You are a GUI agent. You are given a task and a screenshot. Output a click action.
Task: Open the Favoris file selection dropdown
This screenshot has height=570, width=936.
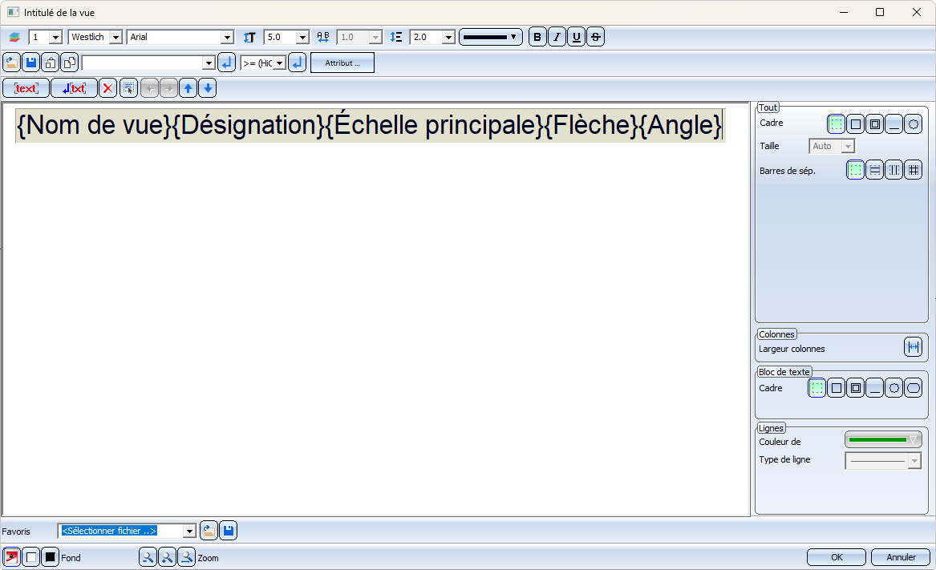(x=189, y=531)
